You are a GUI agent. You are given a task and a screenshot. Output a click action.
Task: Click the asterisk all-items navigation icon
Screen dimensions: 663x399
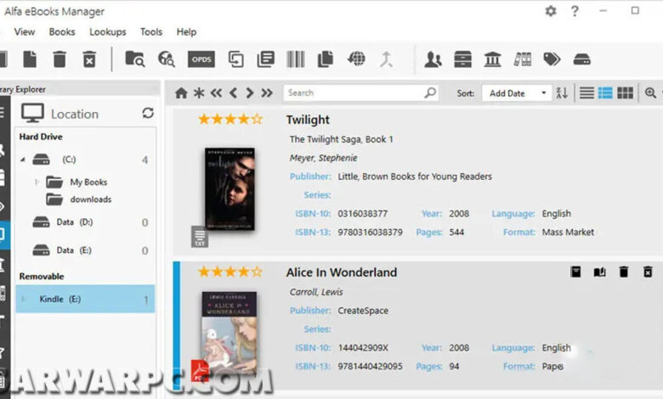[199, 93]
